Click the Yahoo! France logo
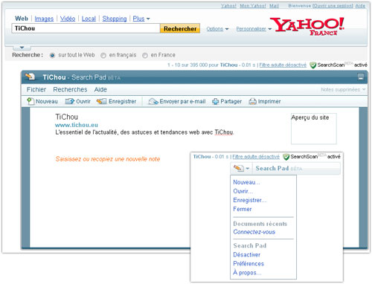The width and height of the screenshot is (372, 284). [307, 26]
